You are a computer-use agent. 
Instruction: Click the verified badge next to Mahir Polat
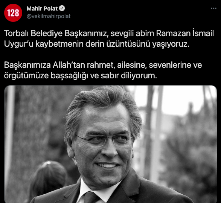pyautogui.click(x=62, y=8)
